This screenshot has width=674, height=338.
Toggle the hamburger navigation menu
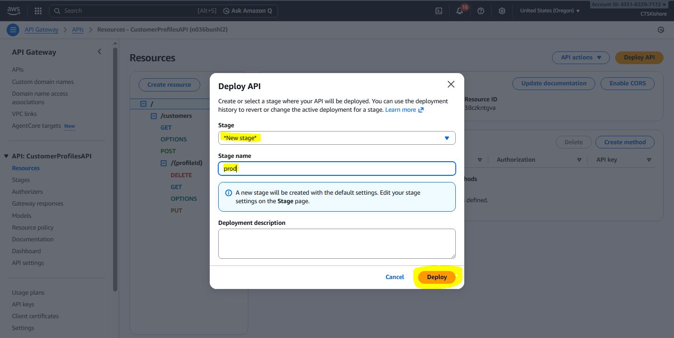tap(13, 30)
